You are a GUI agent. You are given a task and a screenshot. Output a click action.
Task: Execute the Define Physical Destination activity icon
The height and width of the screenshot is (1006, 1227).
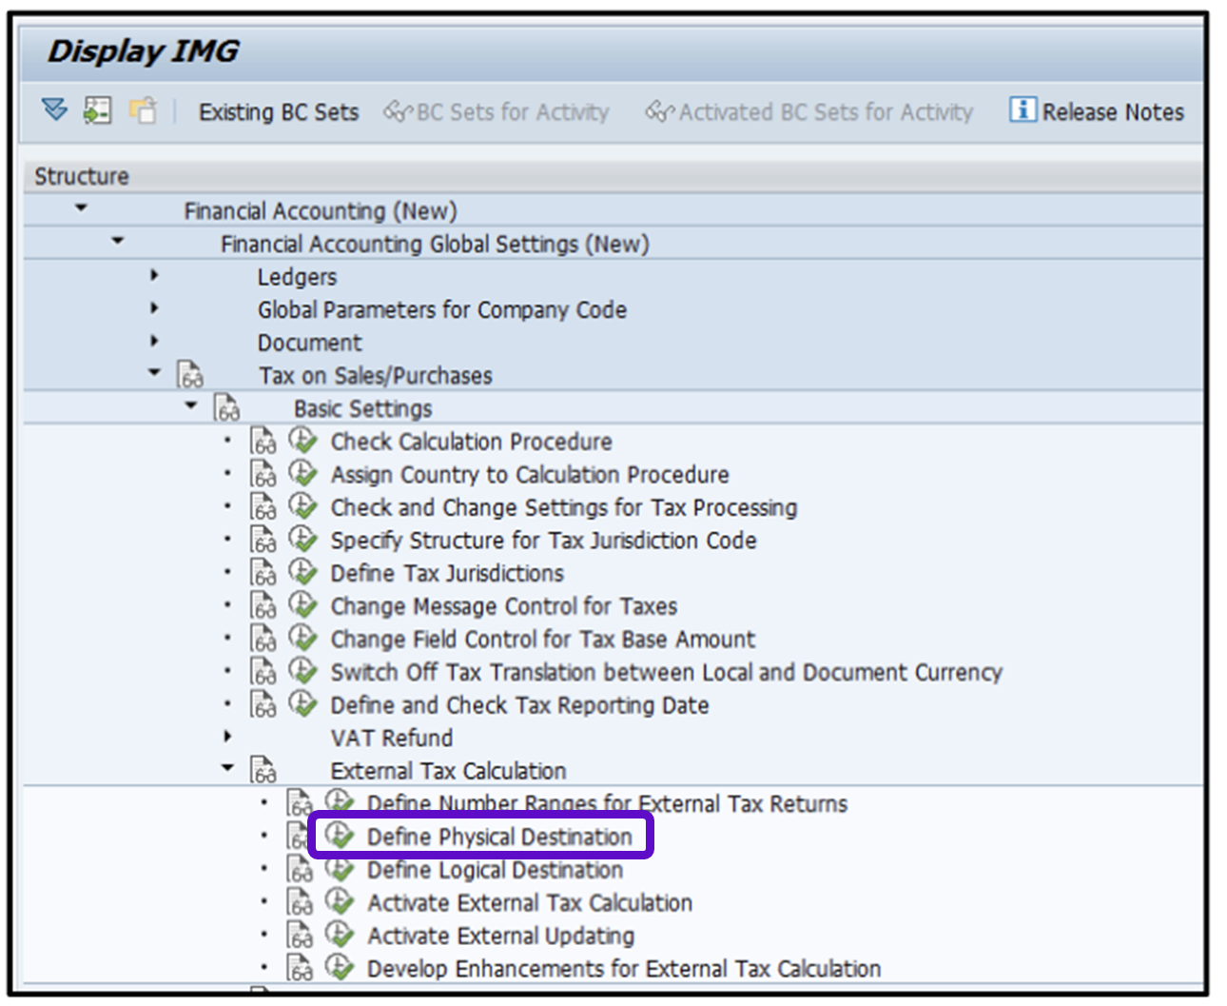click(x=340, y=836)
